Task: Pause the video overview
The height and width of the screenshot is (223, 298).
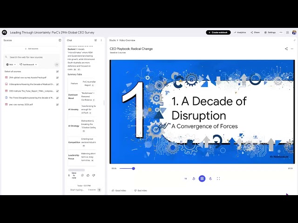Action: pos(202,178)
